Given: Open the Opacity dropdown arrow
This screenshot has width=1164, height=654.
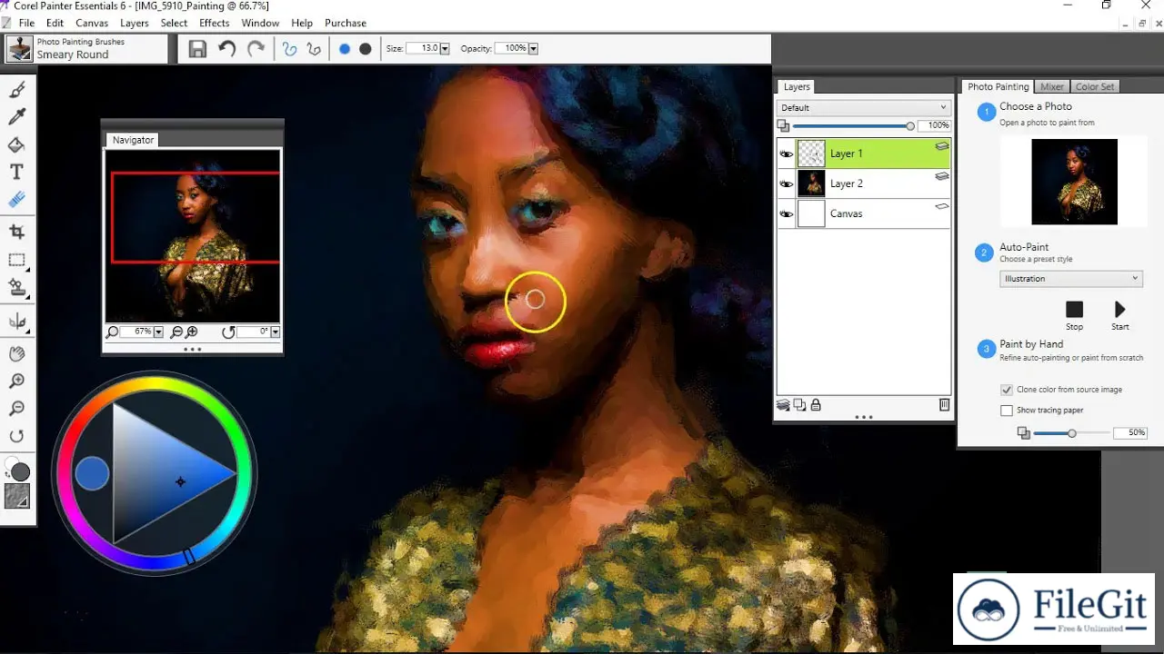Looking at the screenshot, I should [x=533, y=49].
